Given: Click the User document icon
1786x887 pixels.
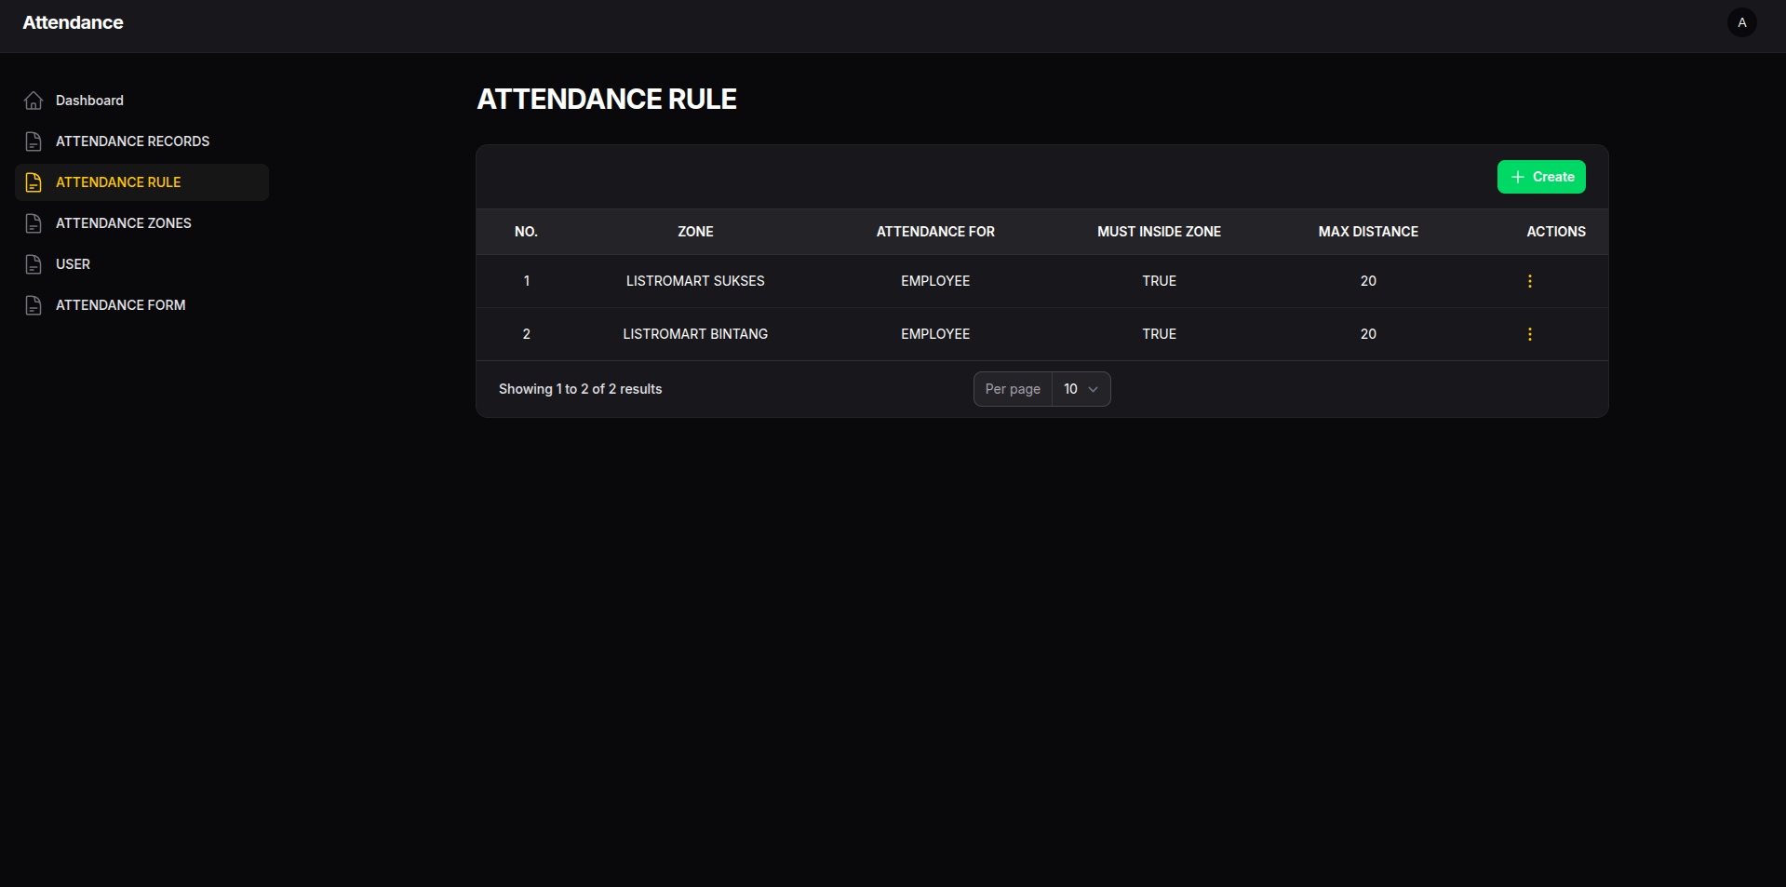Looking at the screenshot, I should 34,264.
